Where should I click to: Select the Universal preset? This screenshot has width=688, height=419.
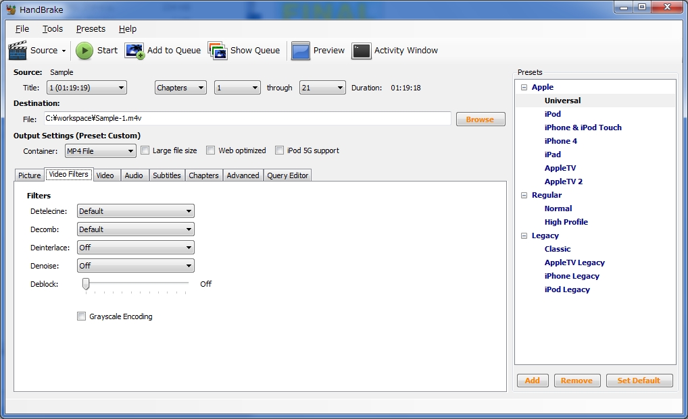(562, 101)
